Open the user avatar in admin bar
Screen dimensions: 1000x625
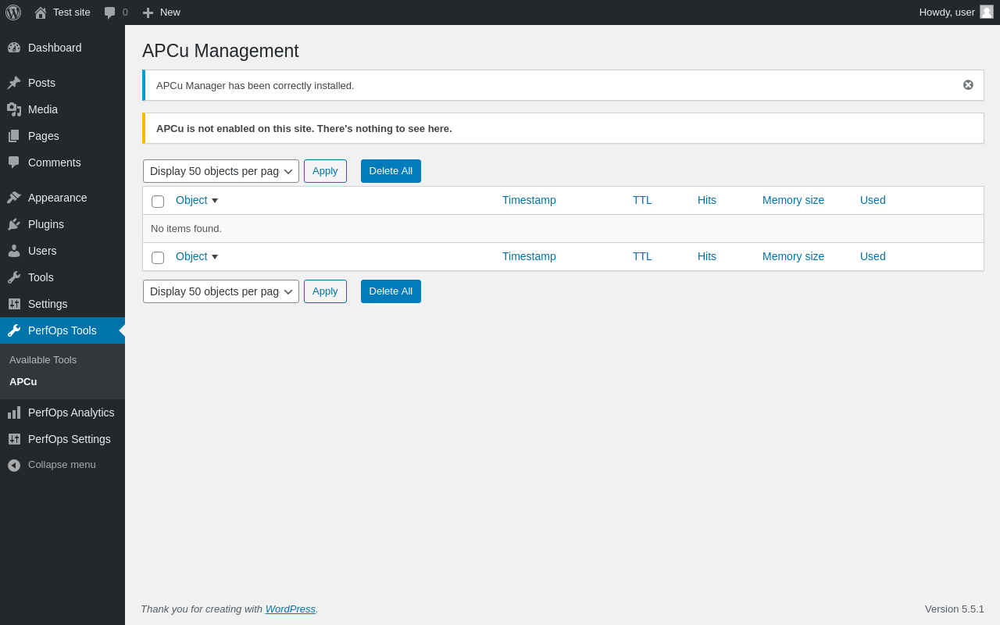click(987, 12)
